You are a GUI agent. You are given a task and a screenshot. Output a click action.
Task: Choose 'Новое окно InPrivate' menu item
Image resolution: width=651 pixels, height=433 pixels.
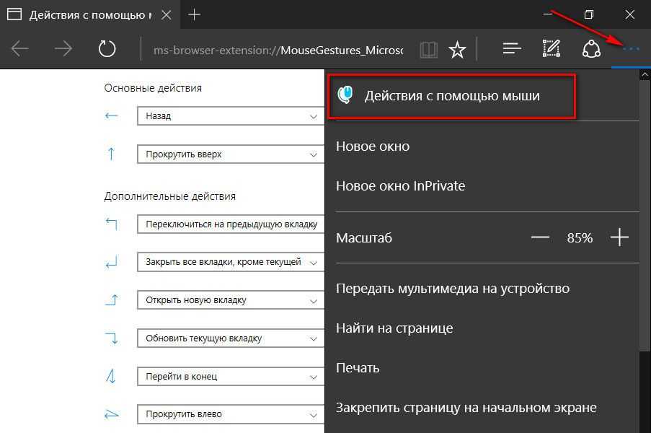(400, 185)
